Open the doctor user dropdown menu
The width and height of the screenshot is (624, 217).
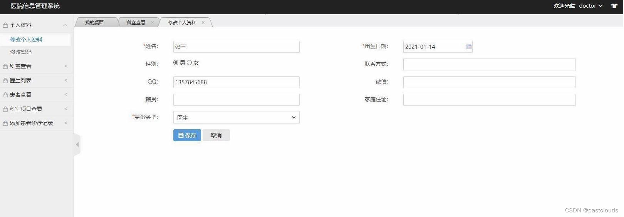tap(590, 6)
